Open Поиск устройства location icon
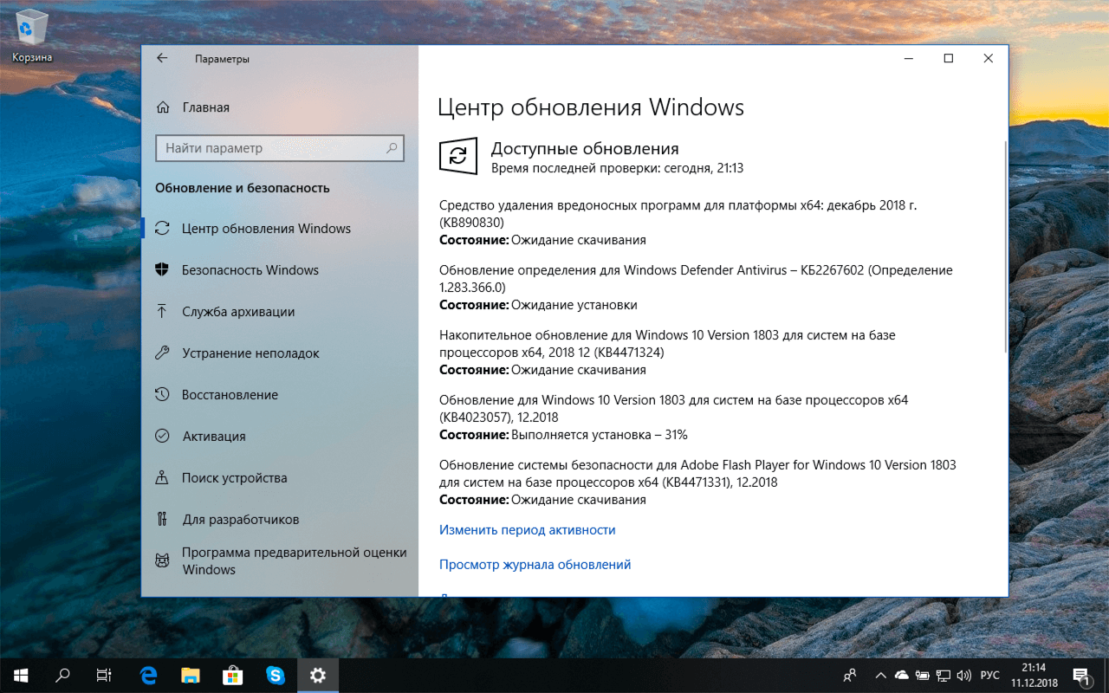The width and height of the screenshot is (1109, 693). [165, 477]
